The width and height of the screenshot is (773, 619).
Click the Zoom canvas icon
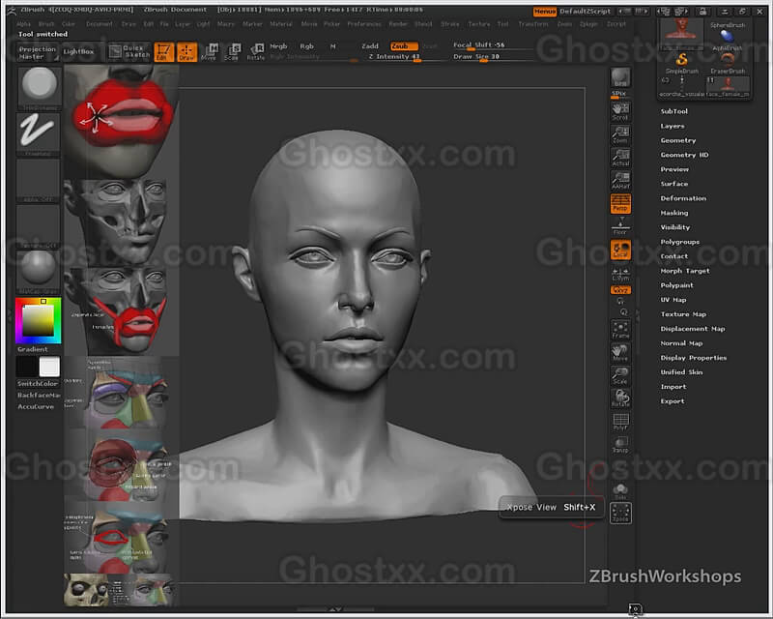pos(620,134)
